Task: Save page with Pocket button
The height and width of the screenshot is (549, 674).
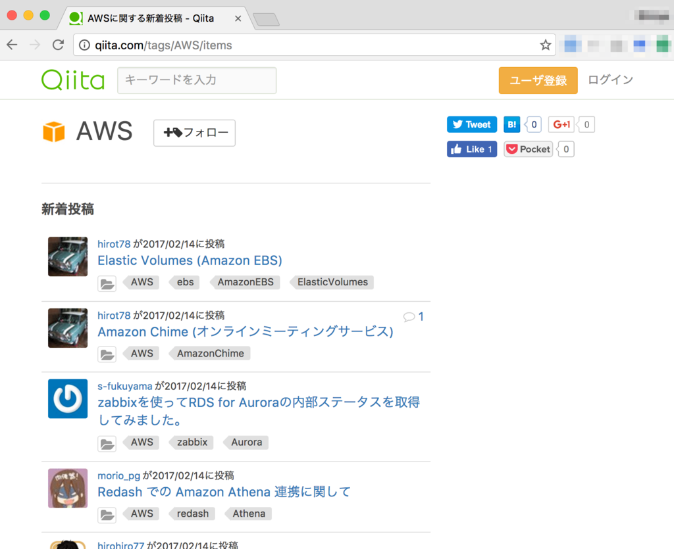Action: (x=529, y=149)
